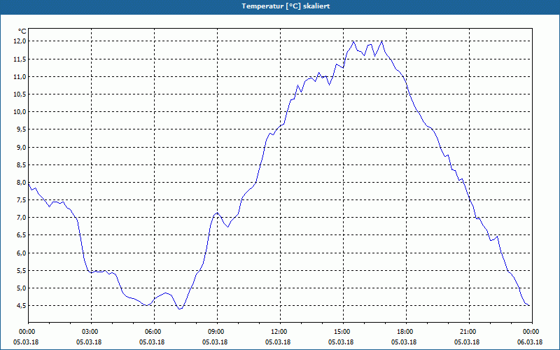Click the °C unit label
The height and width of the screenshot is (350, 560).
[22, 31]
